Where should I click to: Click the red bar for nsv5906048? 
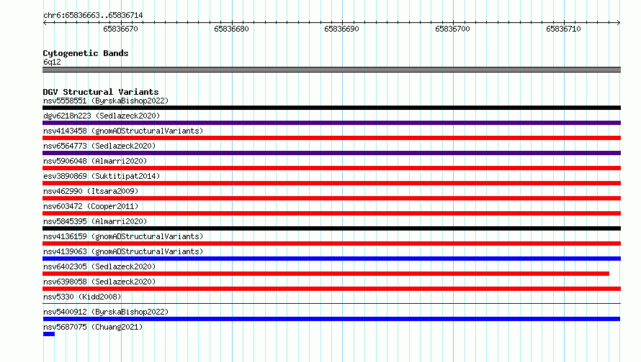(331, 168)
